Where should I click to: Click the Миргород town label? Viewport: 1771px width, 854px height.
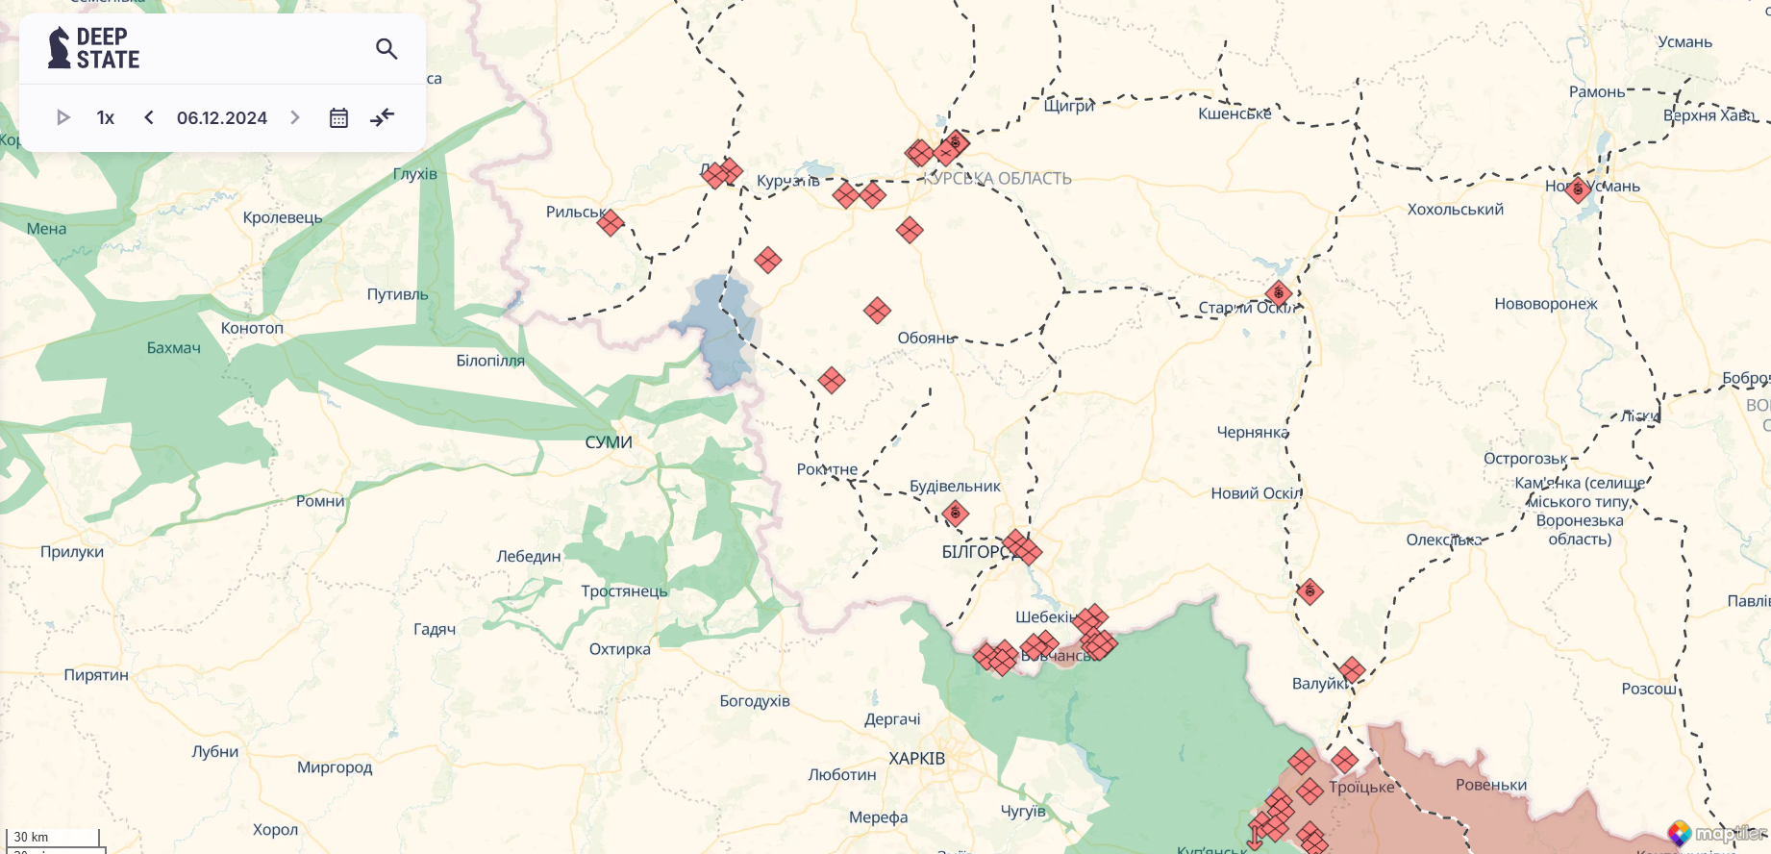pyautogui.click(x=335, y=767)
